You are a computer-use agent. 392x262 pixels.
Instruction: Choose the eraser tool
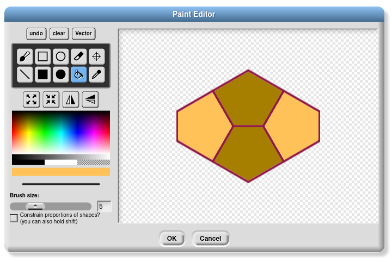pyautogui.click(x=79, y=56)
